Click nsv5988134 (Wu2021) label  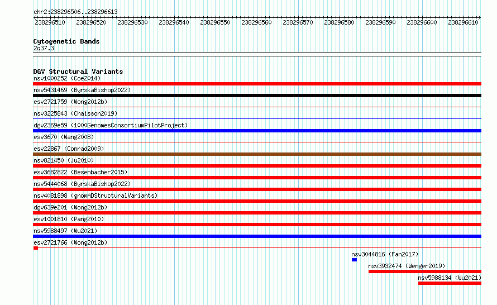(x=450, y=278)
